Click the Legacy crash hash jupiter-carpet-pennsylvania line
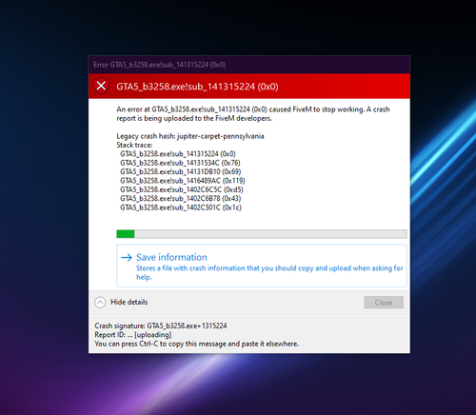Image resolution: width=476 pixels, height=415 pixels. [x=190, y=136]
